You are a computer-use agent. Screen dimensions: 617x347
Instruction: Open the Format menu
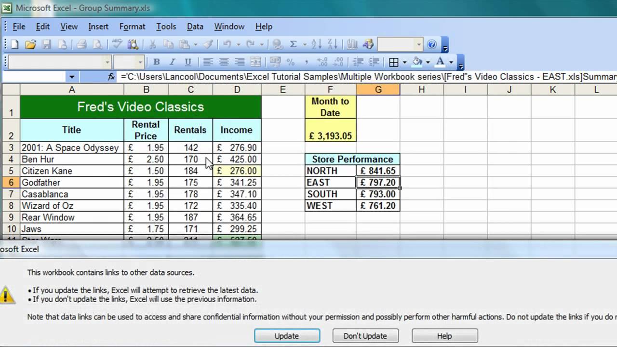tap(132, 27)
